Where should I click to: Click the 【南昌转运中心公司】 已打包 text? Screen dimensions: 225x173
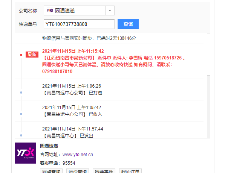(x=72, y=93)
